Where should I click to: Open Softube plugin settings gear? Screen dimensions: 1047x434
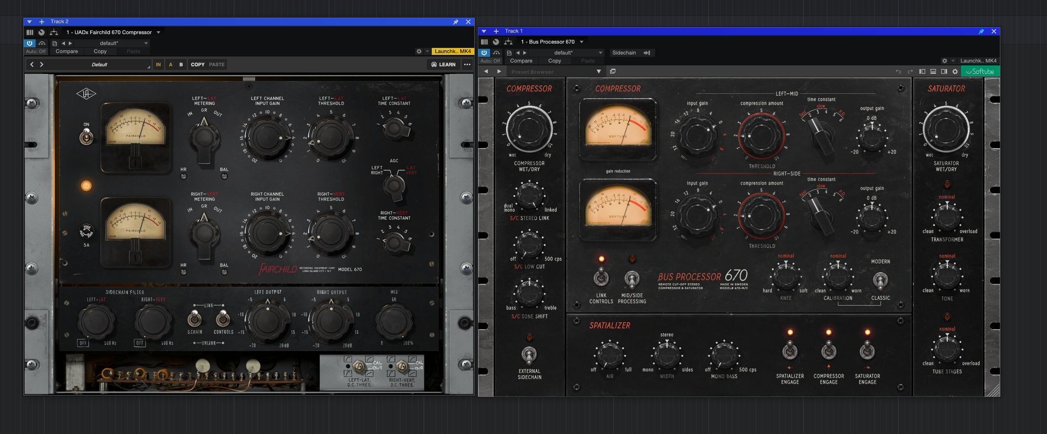point(955,72)
